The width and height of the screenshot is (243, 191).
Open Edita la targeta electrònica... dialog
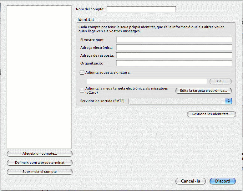204,90
